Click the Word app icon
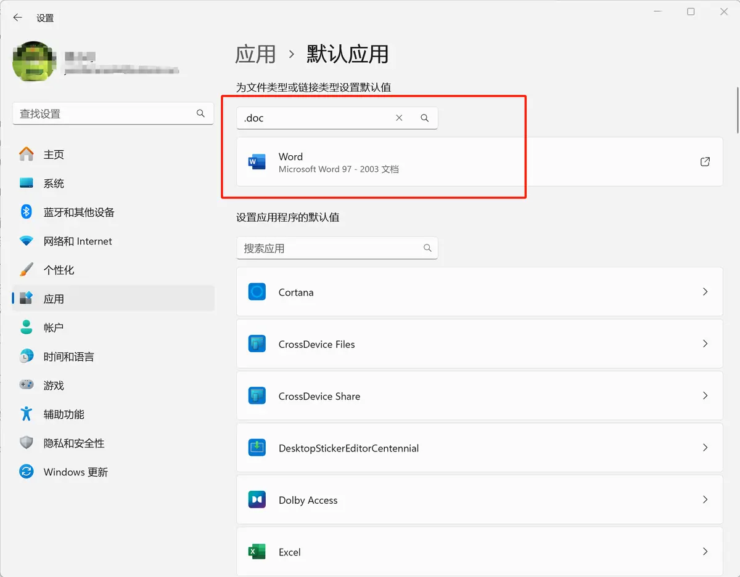This screenshot has width=740, height=577. 257,162
